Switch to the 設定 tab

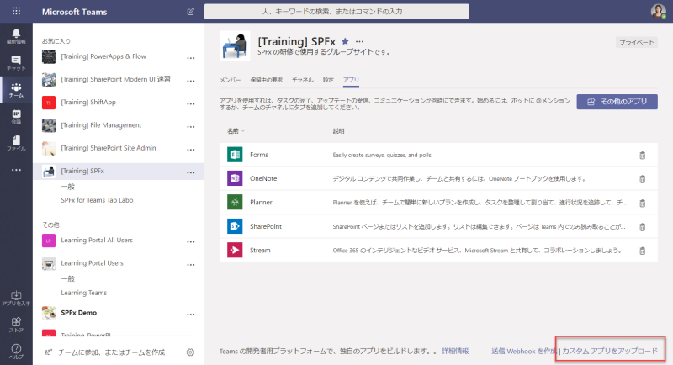(328, 80)
